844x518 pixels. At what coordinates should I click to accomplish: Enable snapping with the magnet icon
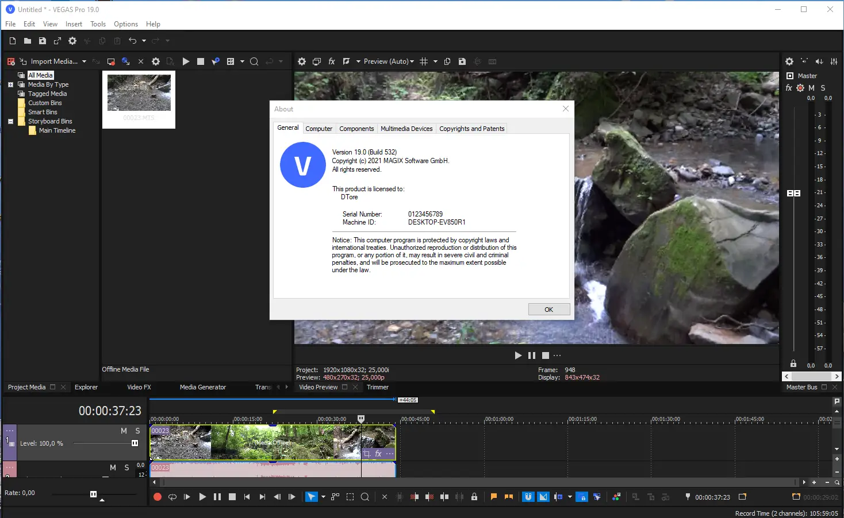coord(528,497)
